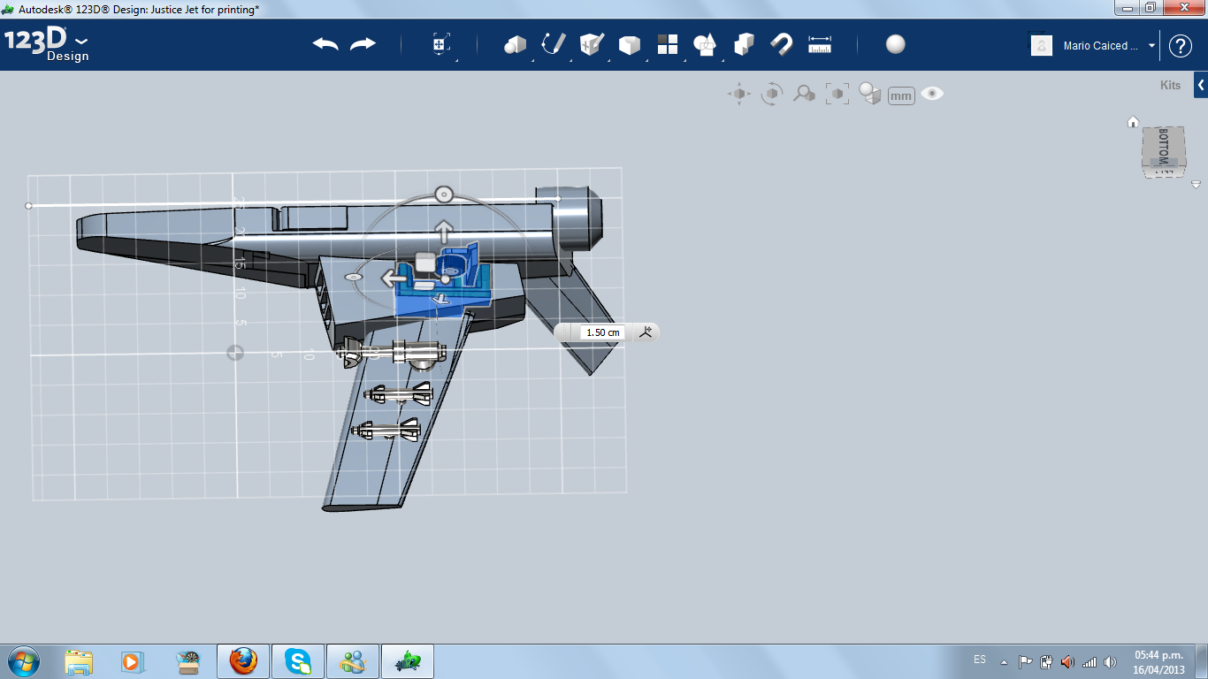Viewport: 1208px width, 679px height.
Task: Change the visual style display
Action: click(869, 94)
